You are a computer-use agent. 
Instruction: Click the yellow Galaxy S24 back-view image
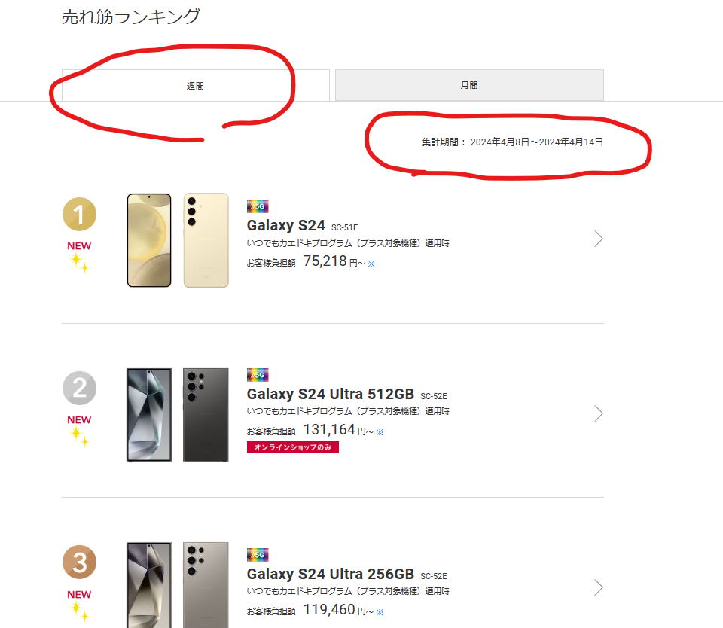(x=206, y=239)
